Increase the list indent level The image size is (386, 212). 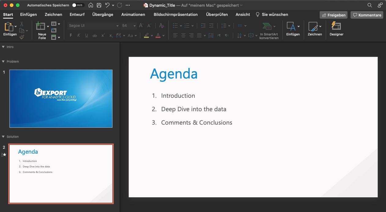pyautogui.click(x=211, y=26)
